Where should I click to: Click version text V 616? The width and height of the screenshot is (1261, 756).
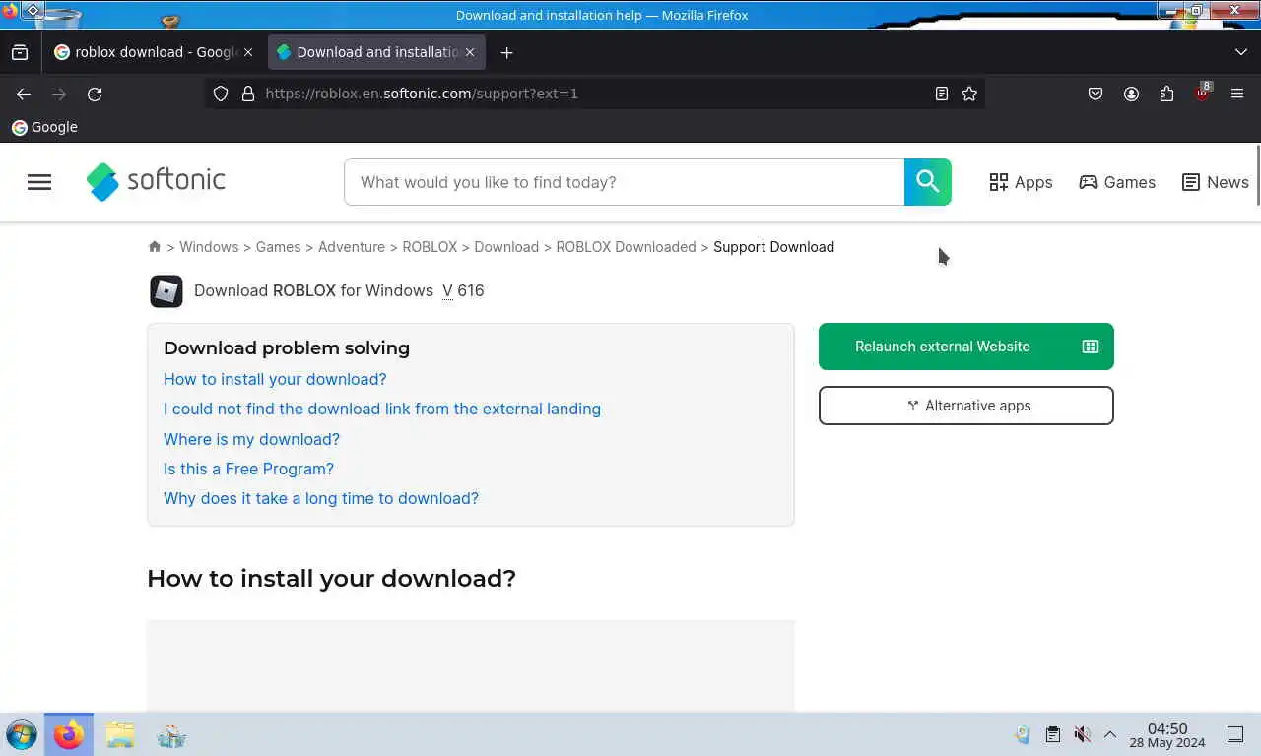(463, 290)
